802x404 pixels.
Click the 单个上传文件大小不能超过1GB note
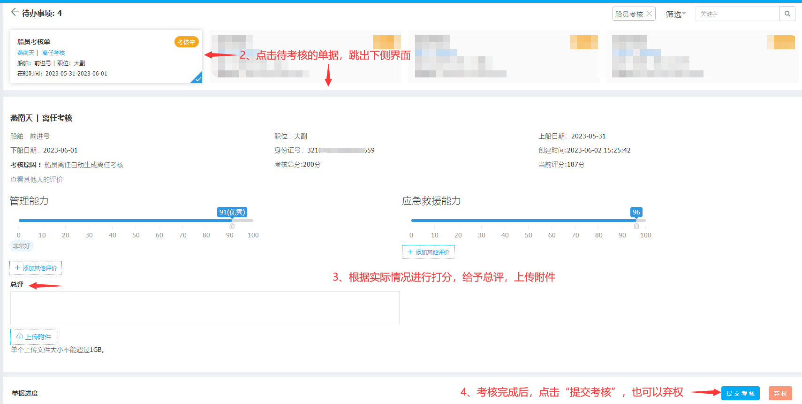[x=58, y=350]
